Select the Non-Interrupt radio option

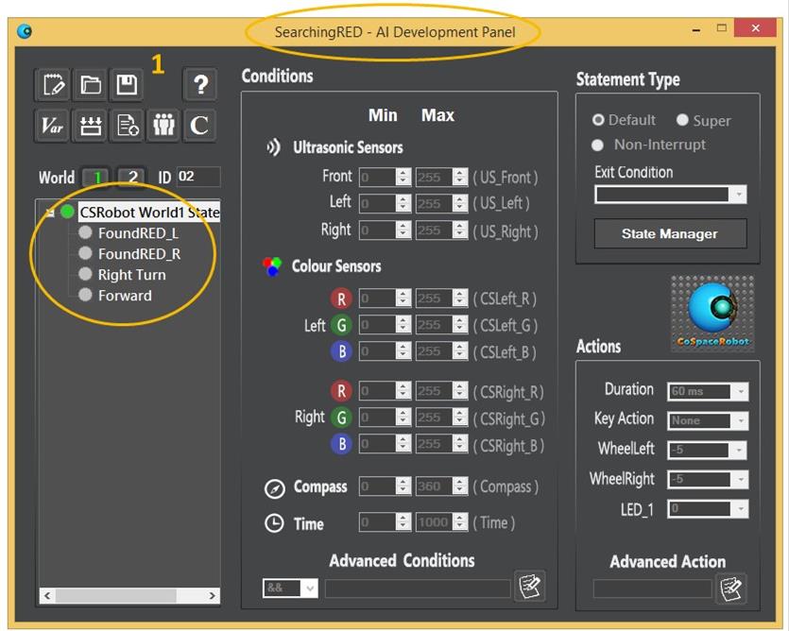[x=597, y=145]
